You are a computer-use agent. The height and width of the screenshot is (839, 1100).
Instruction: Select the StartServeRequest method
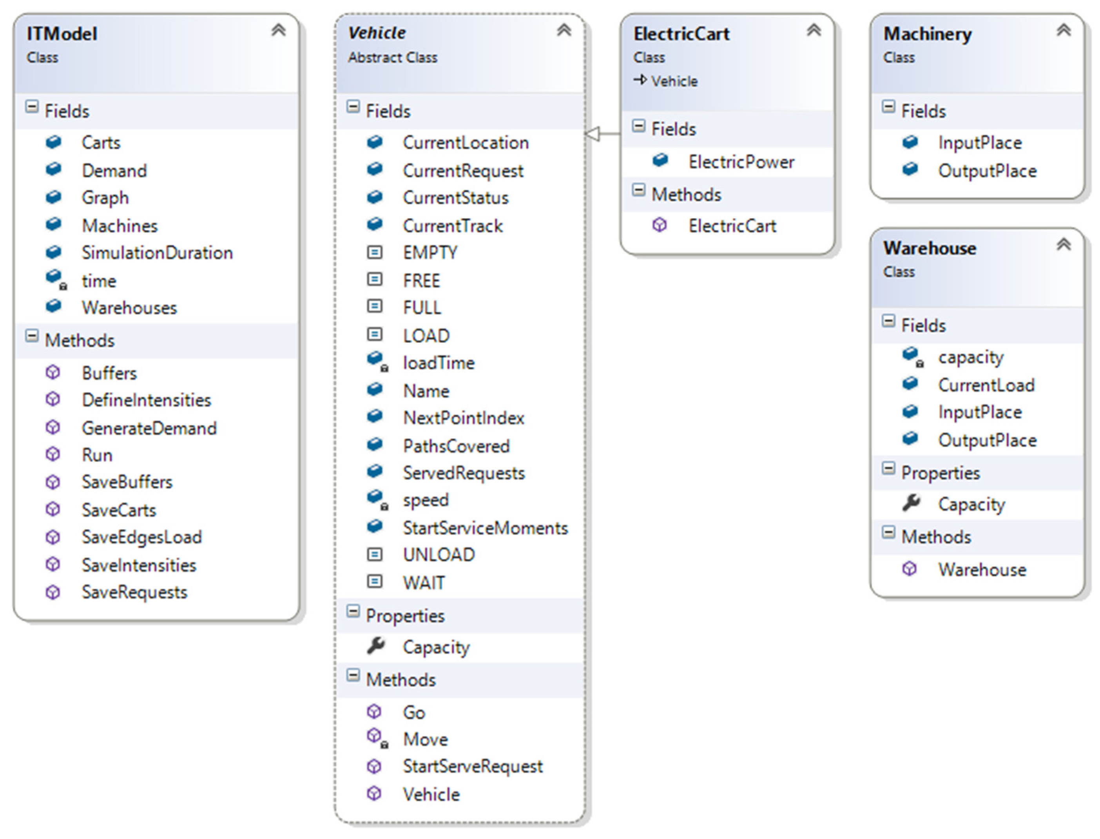click(x=472, y=766)
